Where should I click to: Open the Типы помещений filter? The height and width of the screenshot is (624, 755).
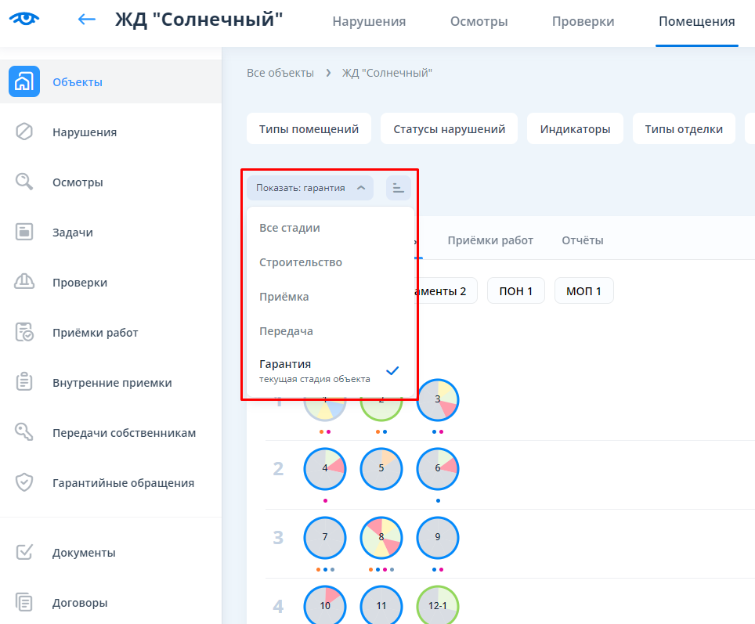tap(309, 129)
